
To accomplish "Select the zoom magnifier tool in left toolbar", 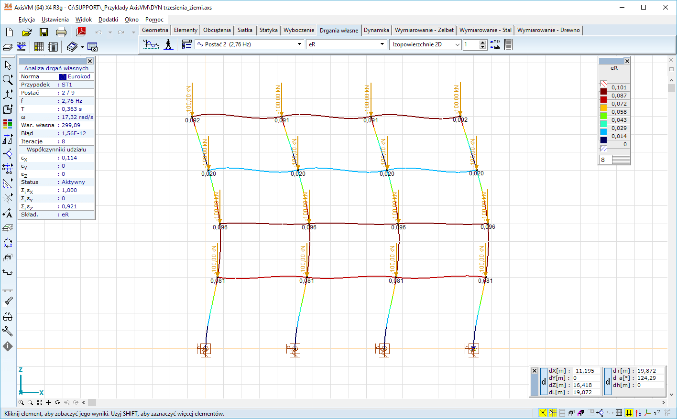I will (x=8, y=79).
